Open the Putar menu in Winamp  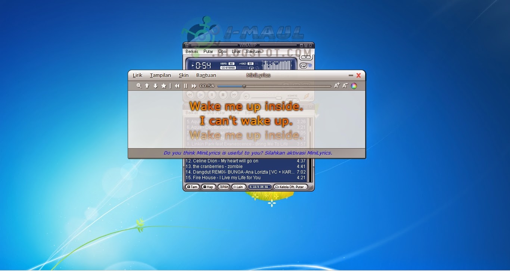(208, 52)
